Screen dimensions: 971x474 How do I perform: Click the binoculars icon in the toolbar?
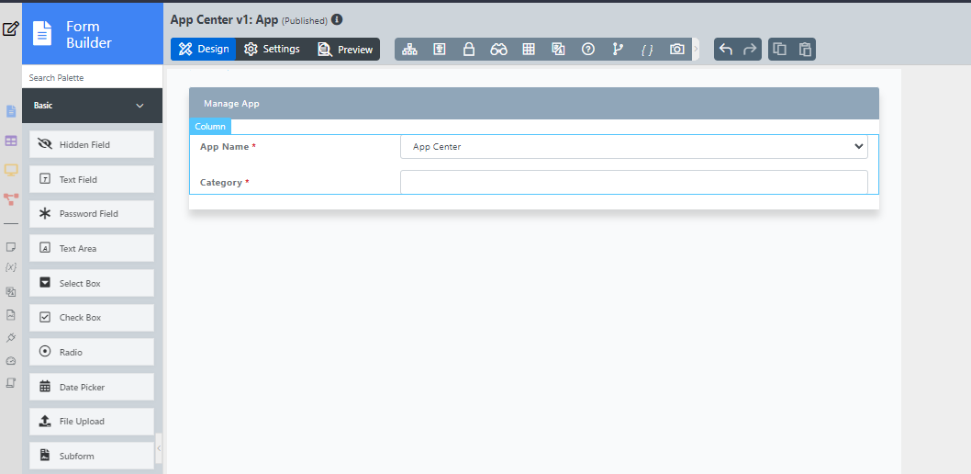(x=498, y=50)
